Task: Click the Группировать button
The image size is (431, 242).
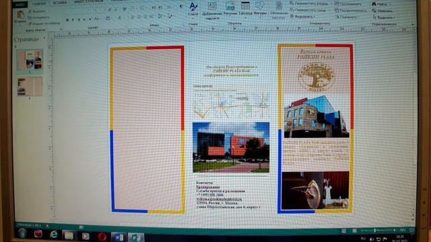Action: (x=348, y=4)
